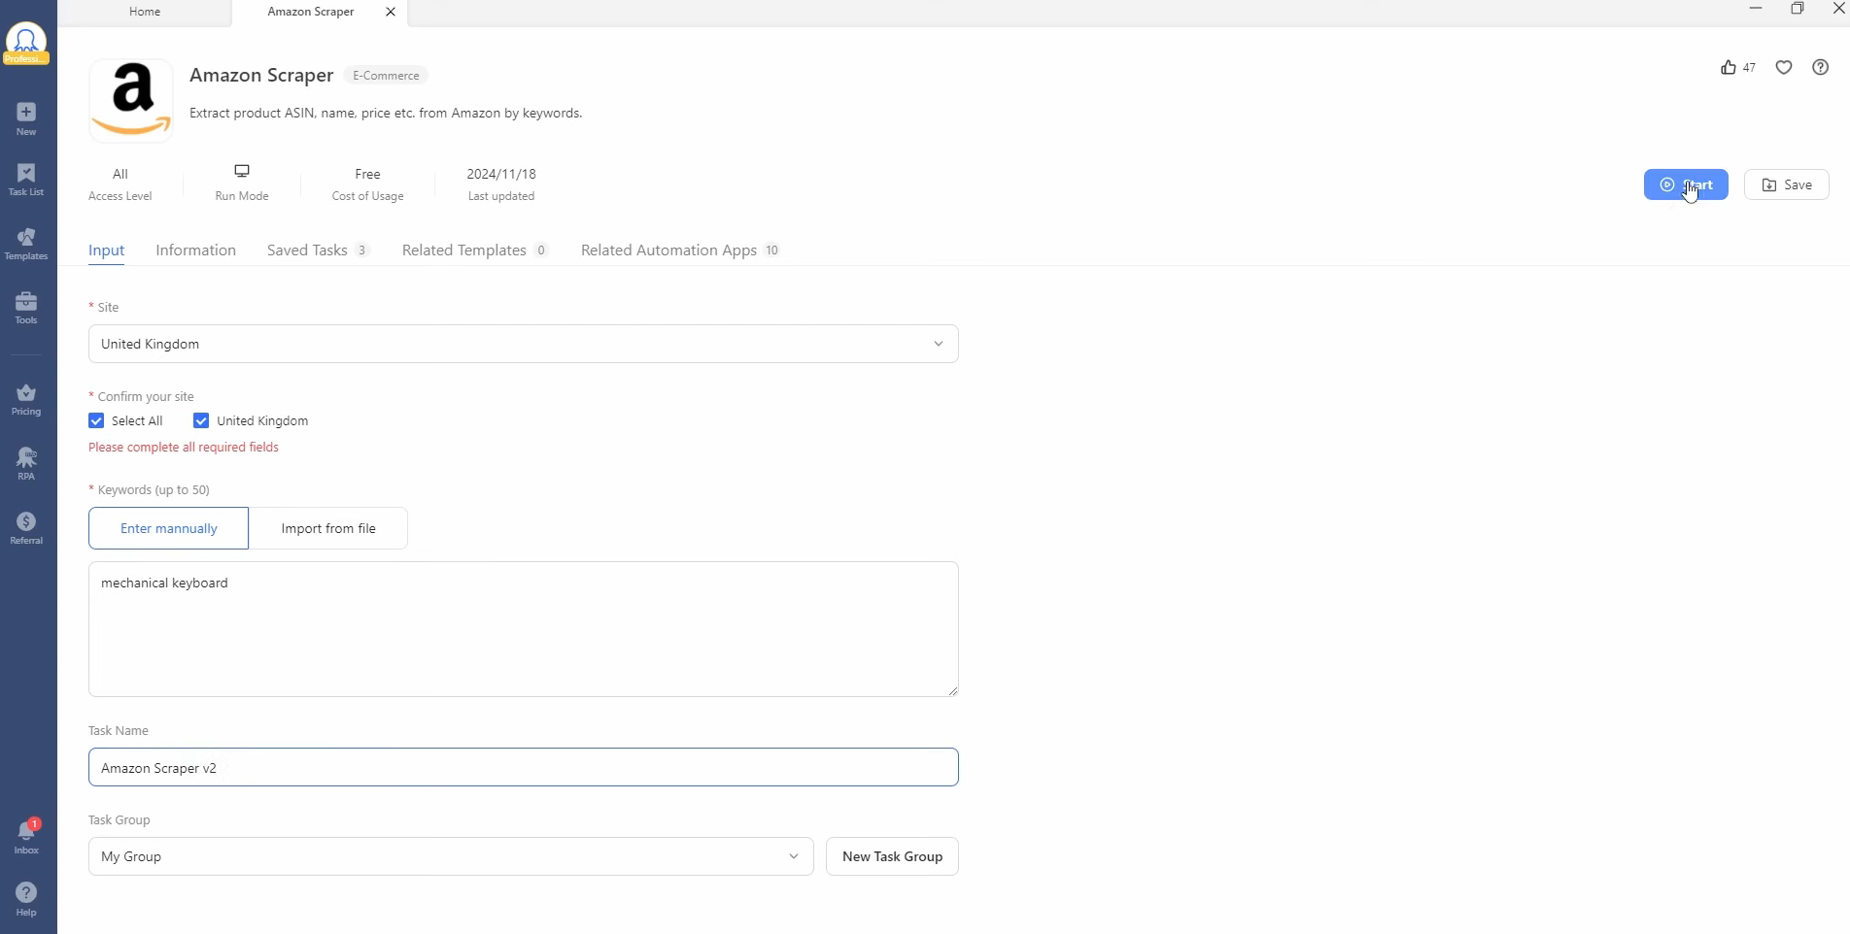
Task: Switch to the Information tab
Action: tap(195, 250)
